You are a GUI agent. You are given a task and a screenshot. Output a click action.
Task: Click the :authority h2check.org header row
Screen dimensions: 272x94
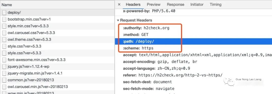pyautogui.click(x=193, y=28)
